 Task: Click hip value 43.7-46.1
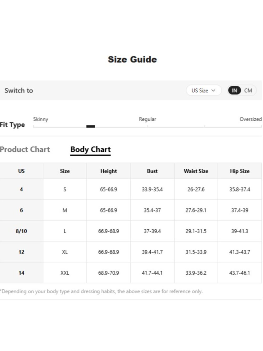point(240,273)
